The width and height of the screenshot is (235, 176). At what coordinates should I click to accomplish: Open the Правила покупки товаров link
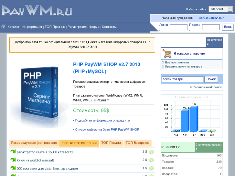click(x=184, y=67)
